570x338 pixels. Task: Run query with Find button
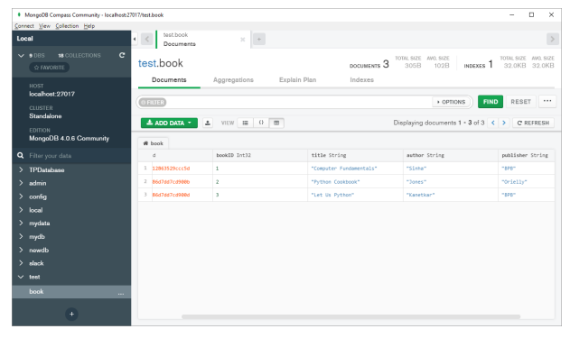tap(491, 102)
